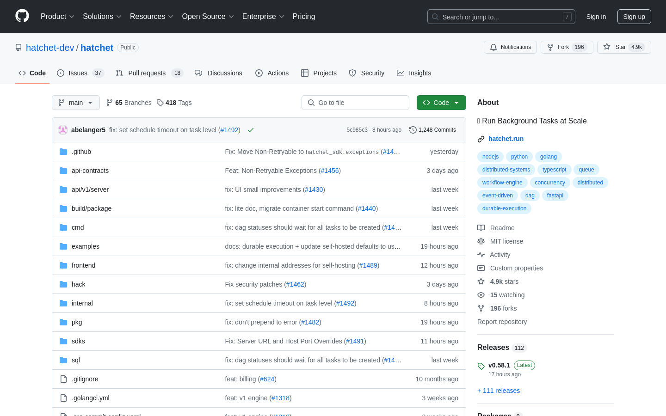
Task: Click the .golangci.yml file icon
Action: click(x=63, y=398)
